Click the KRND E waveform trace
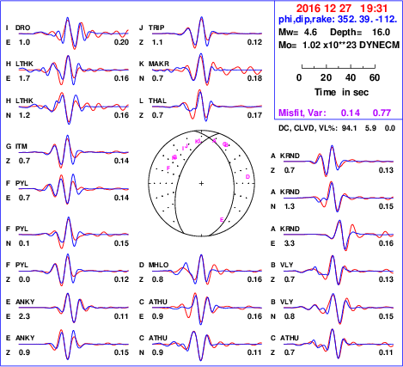403x367 pixels. pos(339,235)
